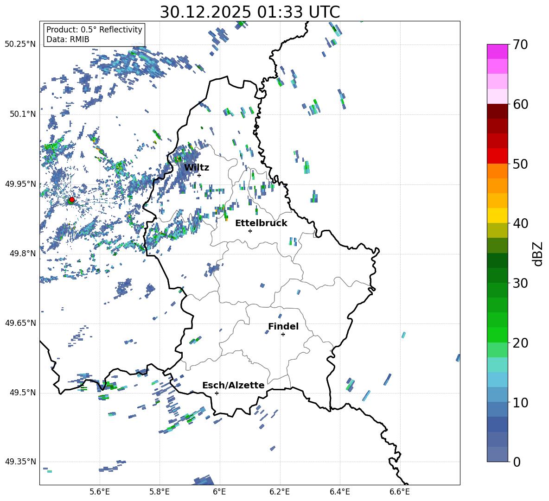Click the 5.6°E longitude label

tap(100, 492)
